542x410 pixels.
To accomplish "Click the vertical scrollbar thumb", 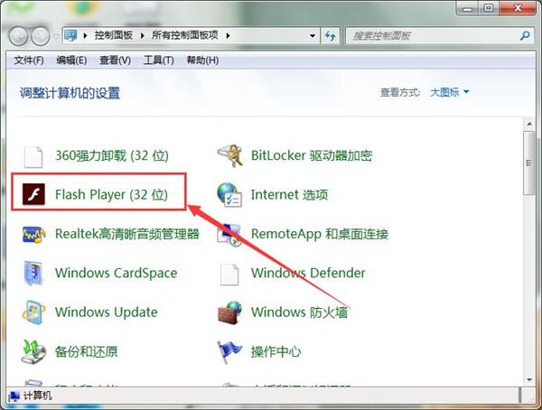I will point(529,163).
